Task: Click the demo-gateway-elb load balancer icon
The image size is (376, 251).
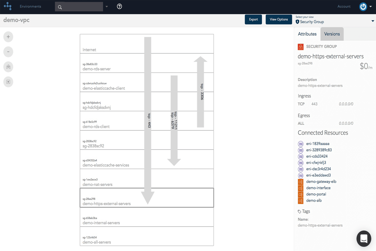Action: point(301,182)
